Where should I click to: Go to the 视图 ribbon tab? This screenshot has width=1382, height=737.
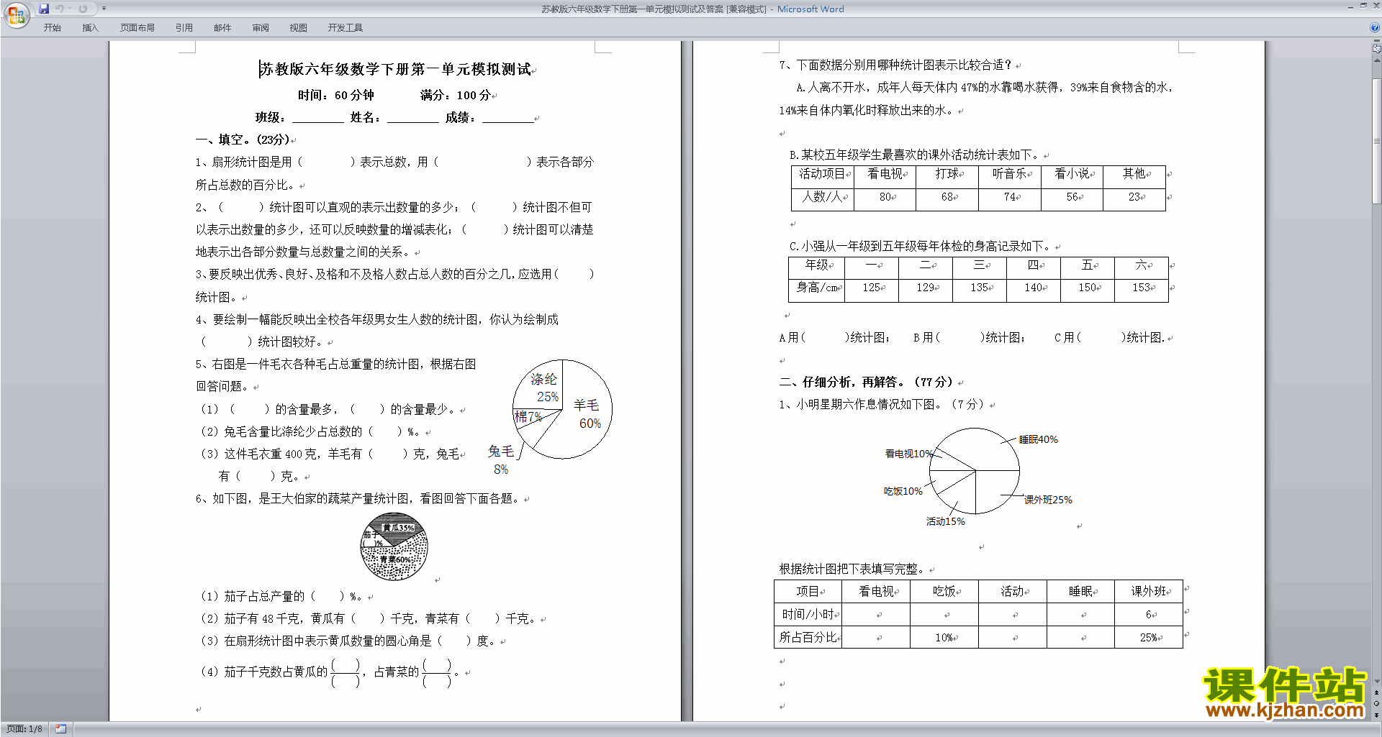pyautogui.click(x=299, y=28)
